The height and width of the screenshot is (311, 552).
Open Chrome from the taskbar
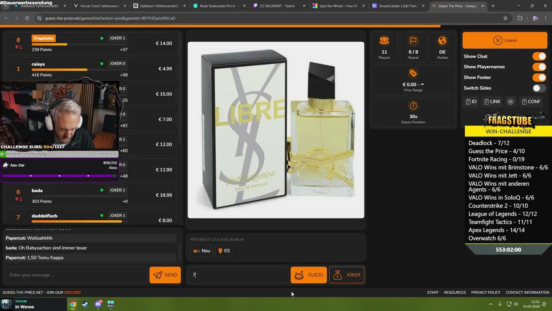coord(73,304)
